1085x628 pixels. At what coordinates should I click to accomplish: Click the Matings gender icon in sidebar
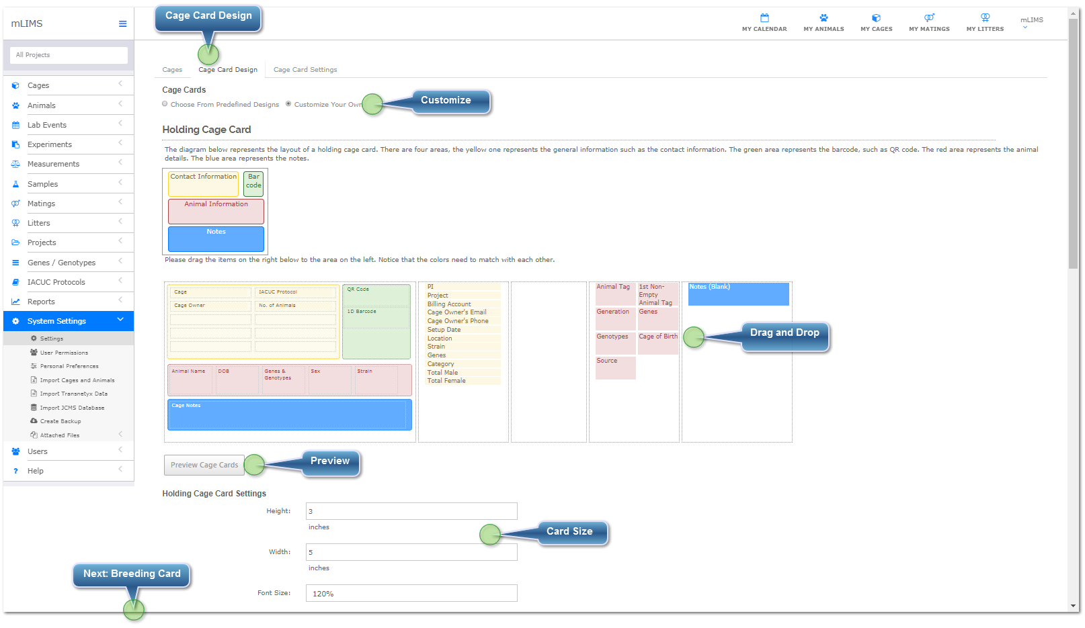pos(15,204)
